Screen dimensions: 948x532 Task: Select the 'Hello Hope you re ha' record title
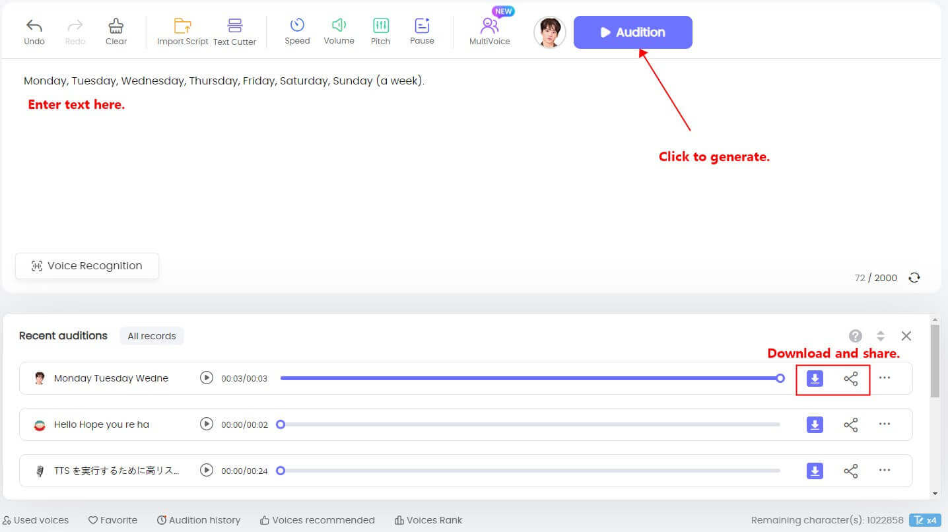point(102,424)
